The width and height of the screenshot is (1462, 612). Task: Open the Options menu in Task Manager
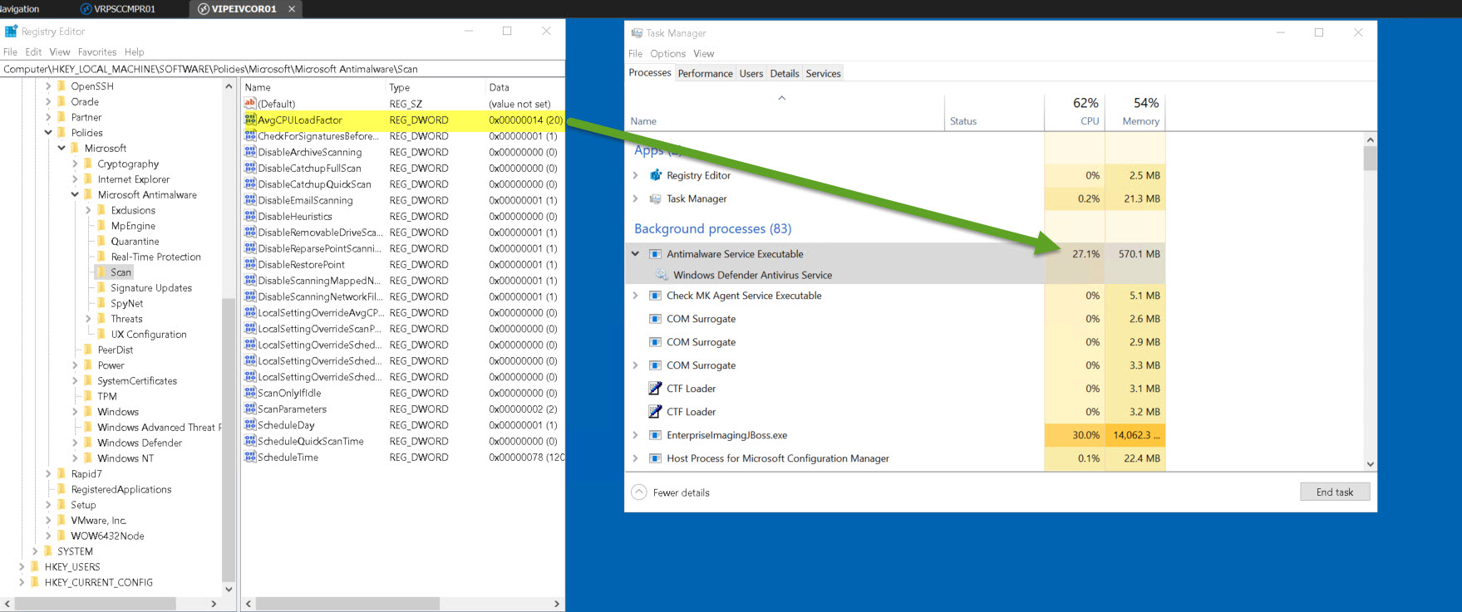coord(668,54)
